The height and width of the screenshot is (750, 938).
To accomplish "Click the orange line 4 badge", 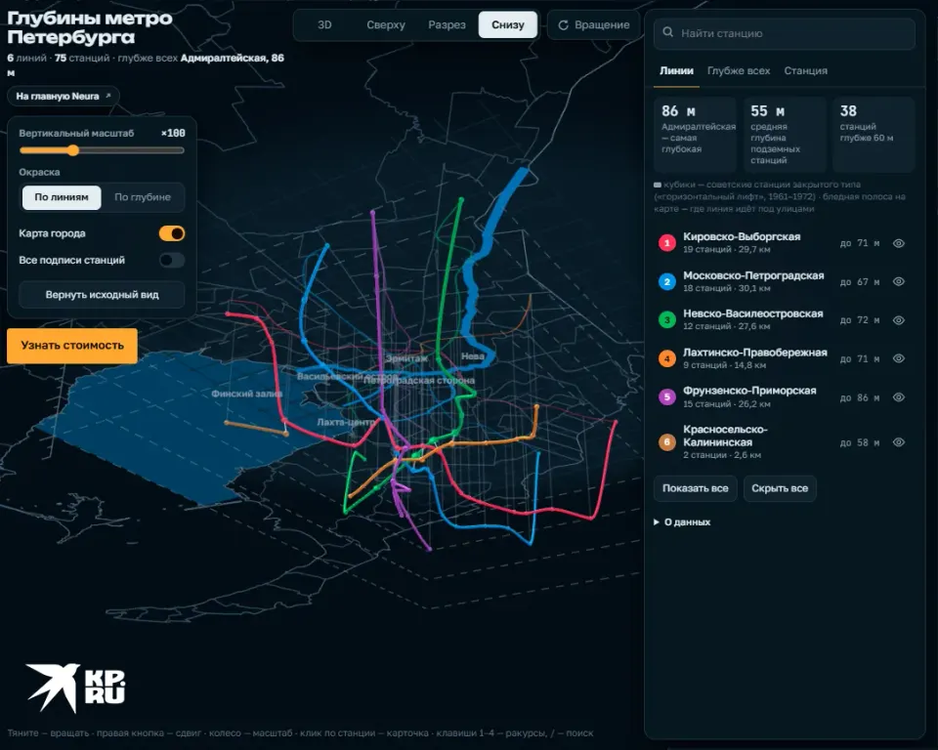I will (667, 358).
